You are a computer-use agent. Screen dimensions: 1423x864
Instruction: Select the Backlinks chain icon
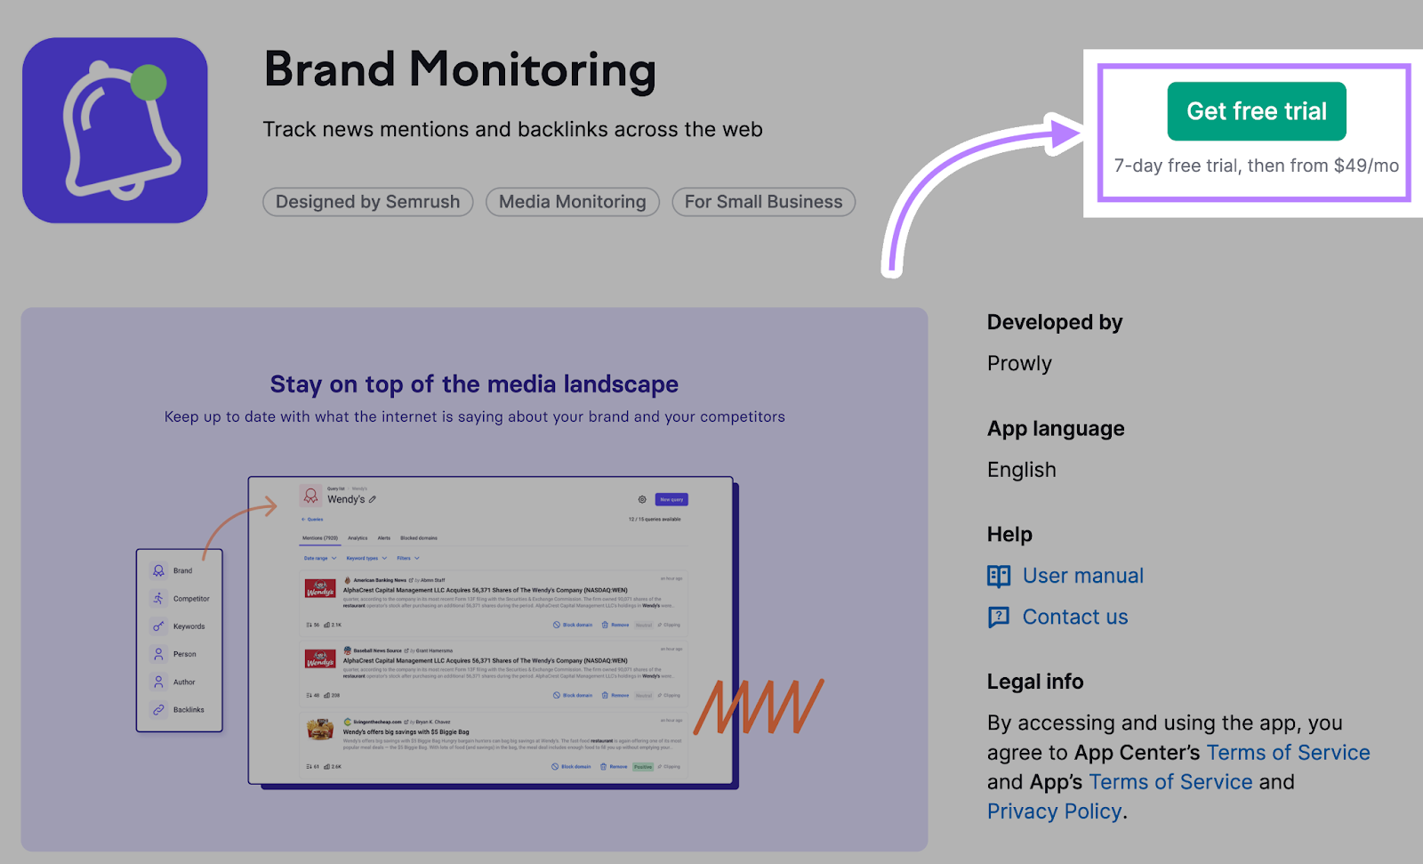[158, 709]
